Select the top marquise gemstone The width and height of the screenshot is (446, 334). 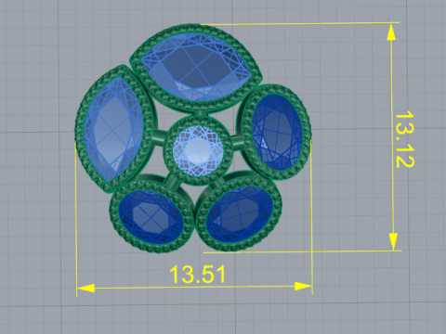[196, 66]
